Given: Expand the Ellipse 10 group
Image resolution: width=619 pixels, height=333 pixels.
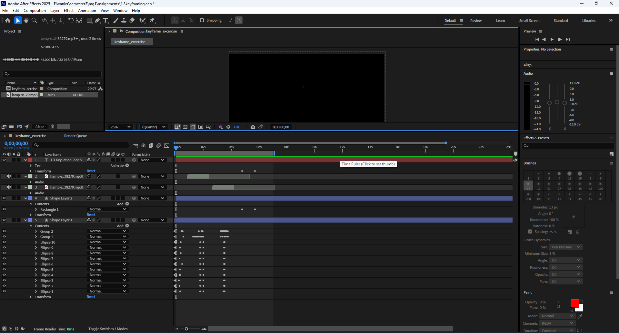Looking at the screenshot, I should [36, 242].
